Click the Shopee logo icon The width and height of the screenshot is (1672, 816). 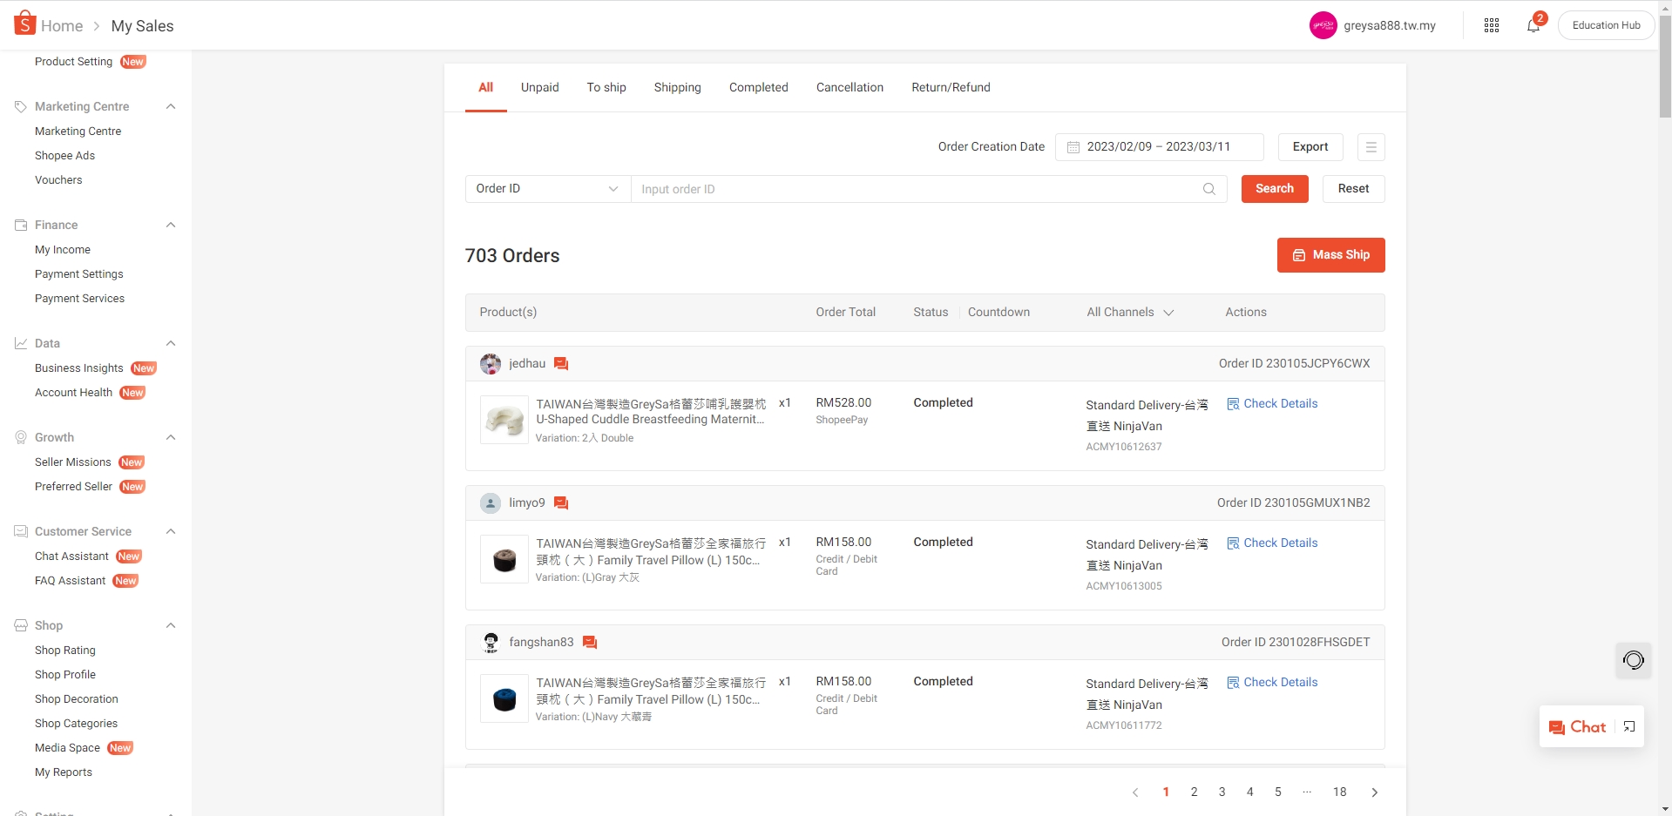pyautogui.click(x=24, y=24)
